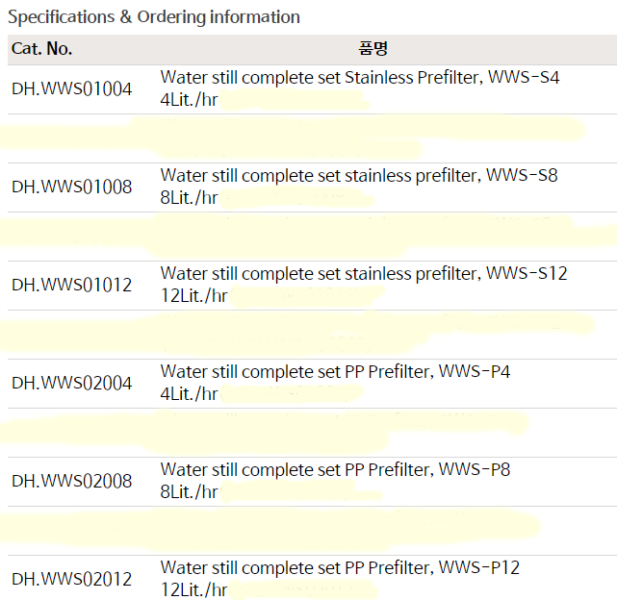
Task: Click catalog number DH.WWS01008
Action: pyautogui.click(x=72, y=187)
